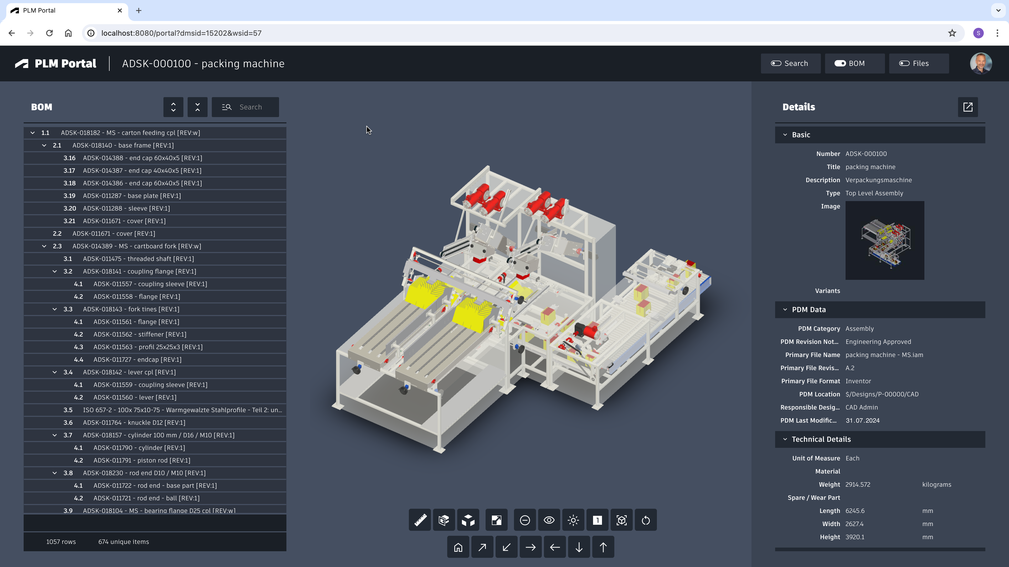Click the down arrow view button
Image resolution: width=1009 pixels, height=567 pixels.
click(579, 547)
